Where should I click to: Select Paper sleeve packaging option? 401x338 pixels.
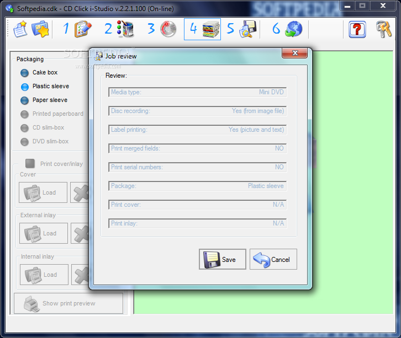point(44,100)
